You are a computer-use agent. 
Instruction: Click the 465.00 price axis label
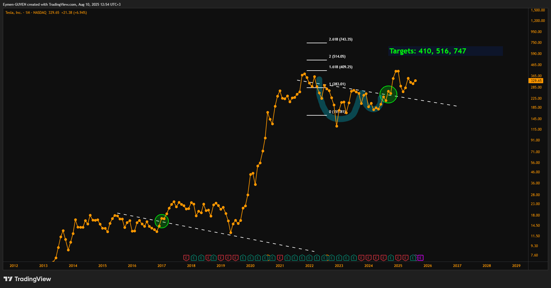(x=536, y=65)
